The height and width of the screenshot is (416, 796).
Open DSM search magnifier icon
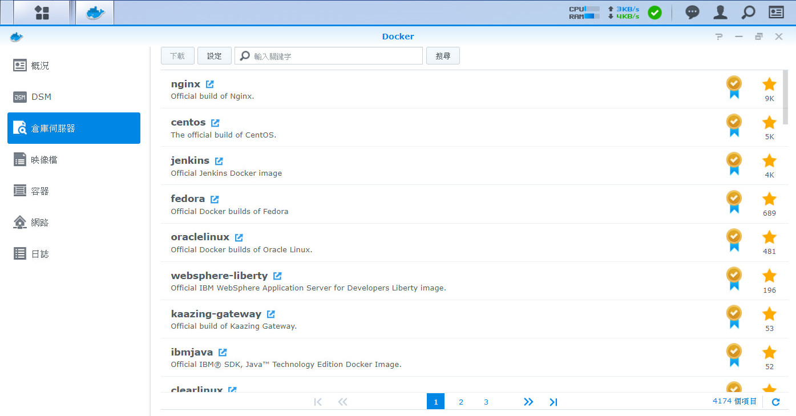(748, 13)
